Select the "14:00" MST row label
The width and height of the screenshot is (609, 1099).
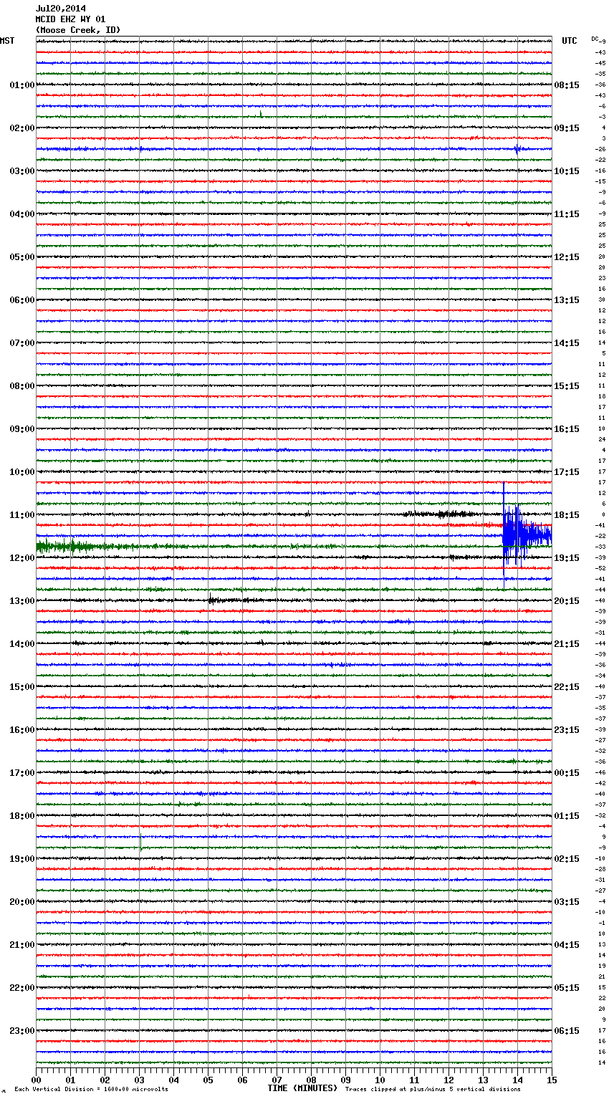tap(22, 644)
